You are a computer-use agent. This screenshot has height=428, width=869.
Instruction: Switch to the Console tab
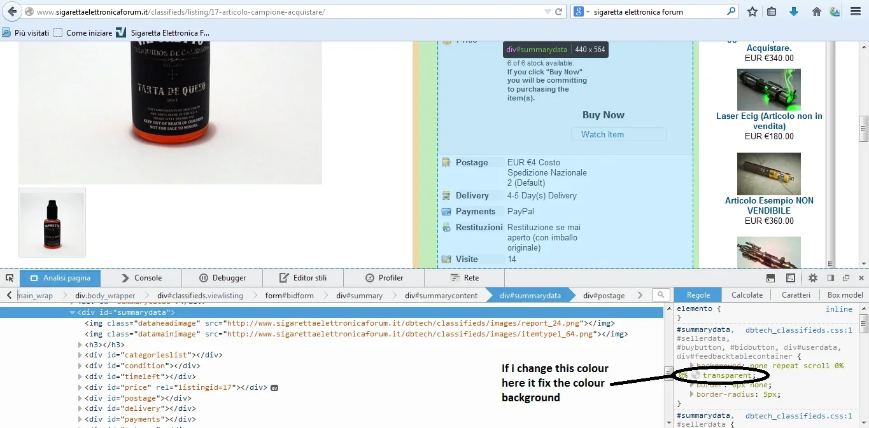pos(141,278)
